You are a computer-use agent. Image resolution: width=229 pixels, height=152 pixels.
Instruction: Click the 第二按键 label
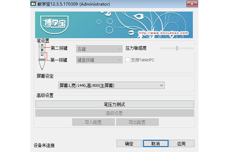tap(59, 48)
